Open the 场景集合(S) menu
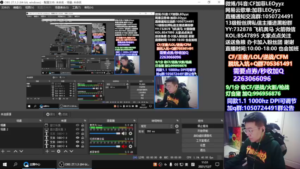 pyautogui.click(x=61, y=8)
